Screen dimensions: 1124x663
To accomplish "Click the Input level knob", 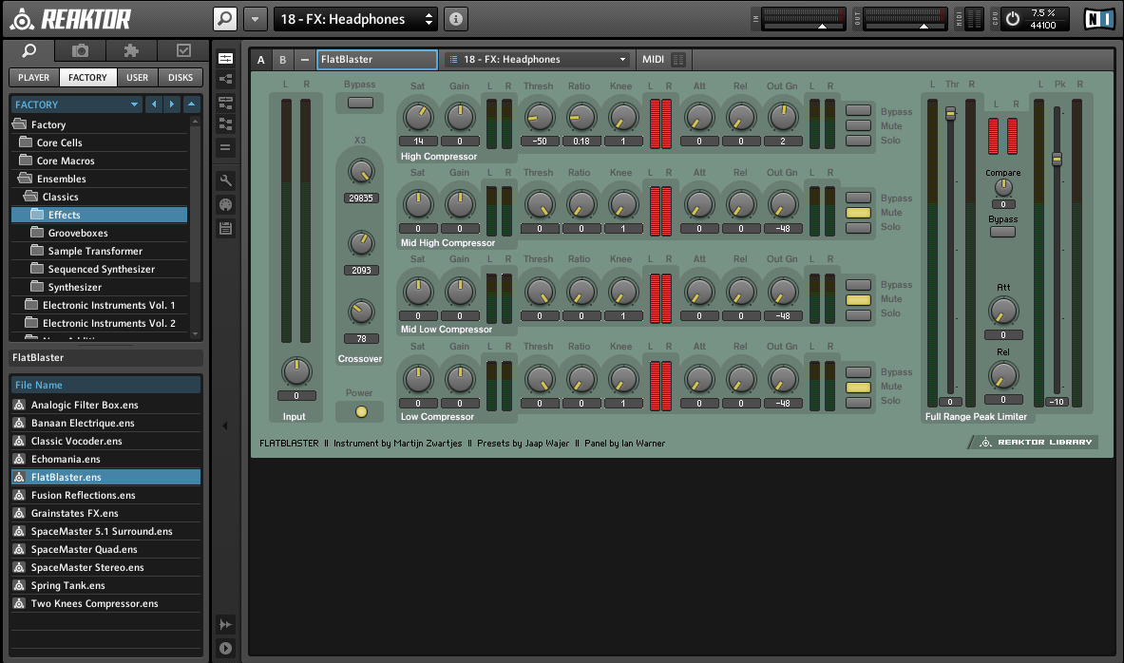I will click(x=296, y=370).
